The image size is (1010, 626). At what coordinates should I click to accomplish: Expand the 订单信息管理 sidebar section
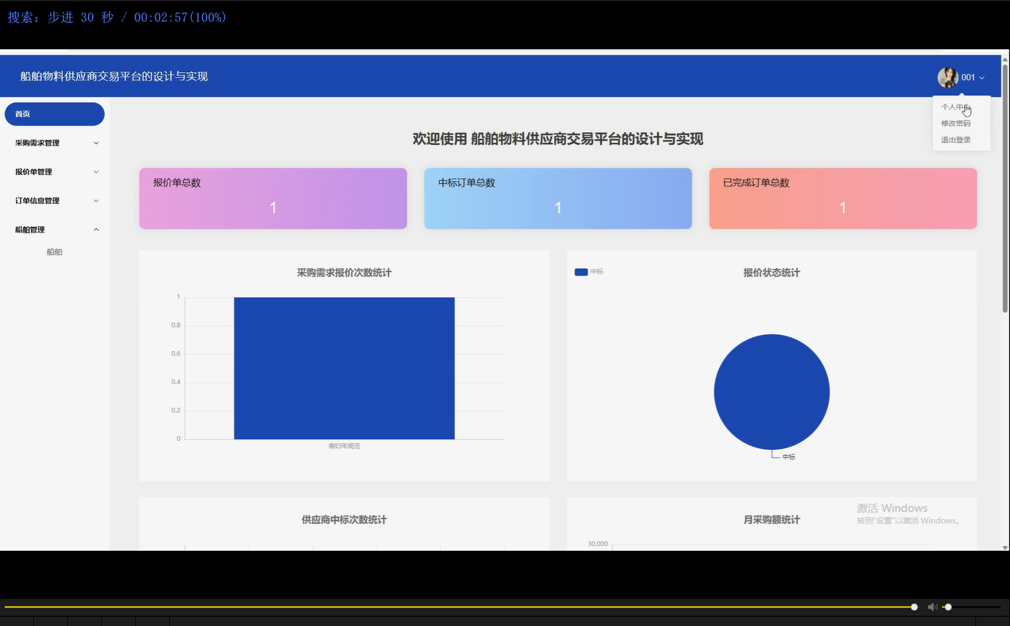55,200
